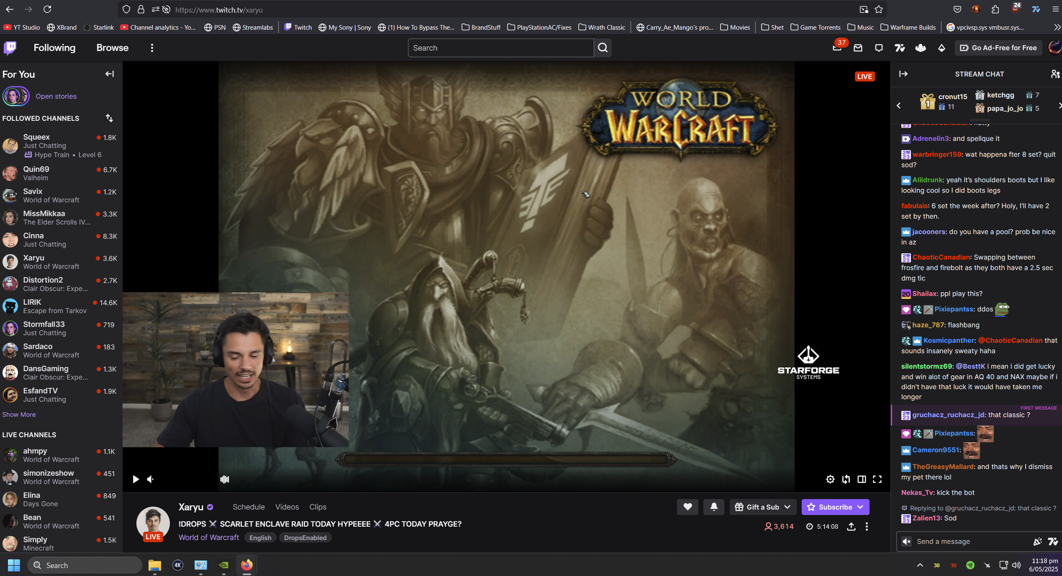Click the clip creation icon in the player
The width and height of the screenshot is (1062, 576).
coord(846,479)
